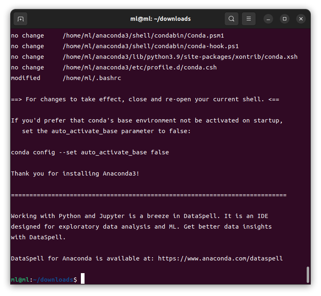Click the /home/ml/.bashrc path
This screenshot has height=296, width=321.
(92, 78)
